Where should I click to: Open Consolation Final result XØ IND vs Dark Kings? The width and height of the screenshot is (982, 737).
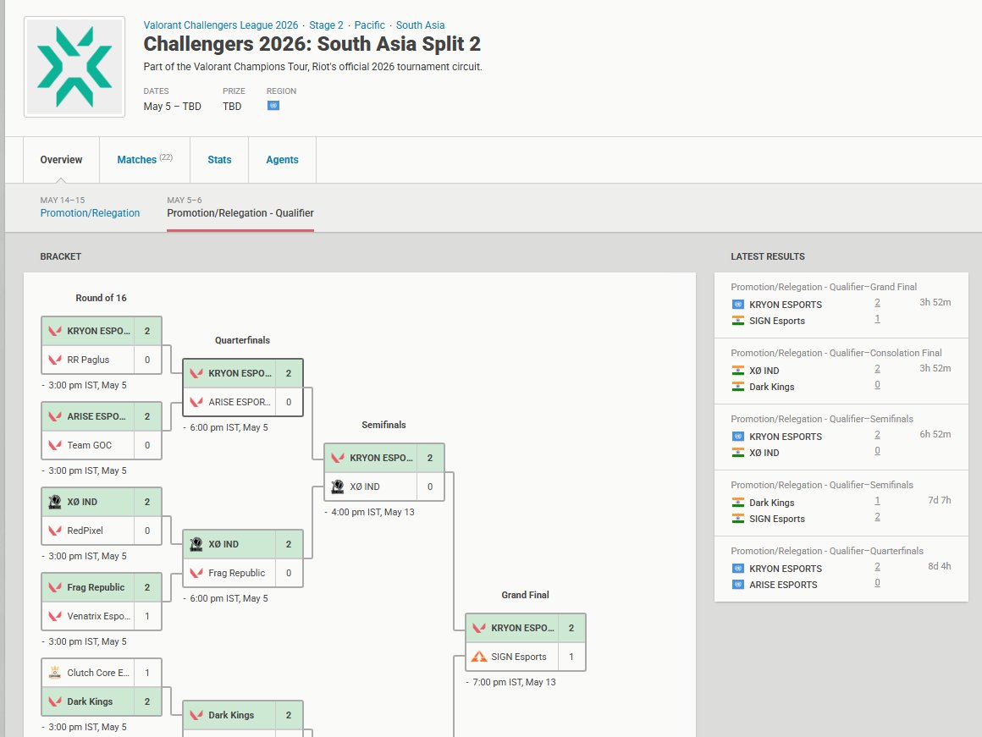click(x=841, y=371)
